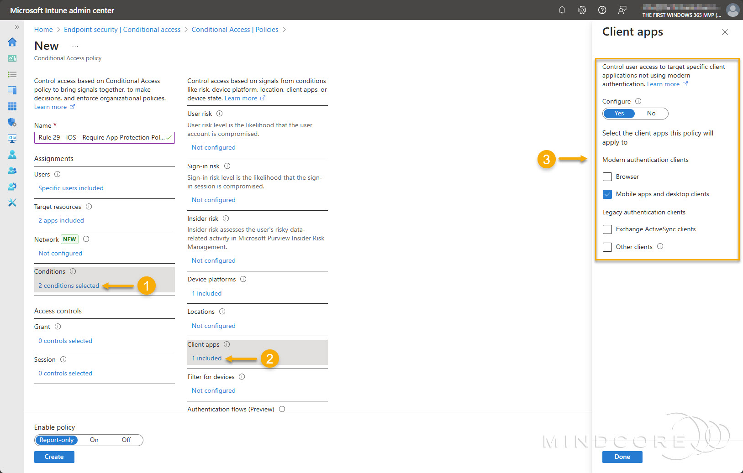The width and height of the screenshot is (743, 473).
Task: Open Filter for devices Not configured link
Action: click(214, 390)
